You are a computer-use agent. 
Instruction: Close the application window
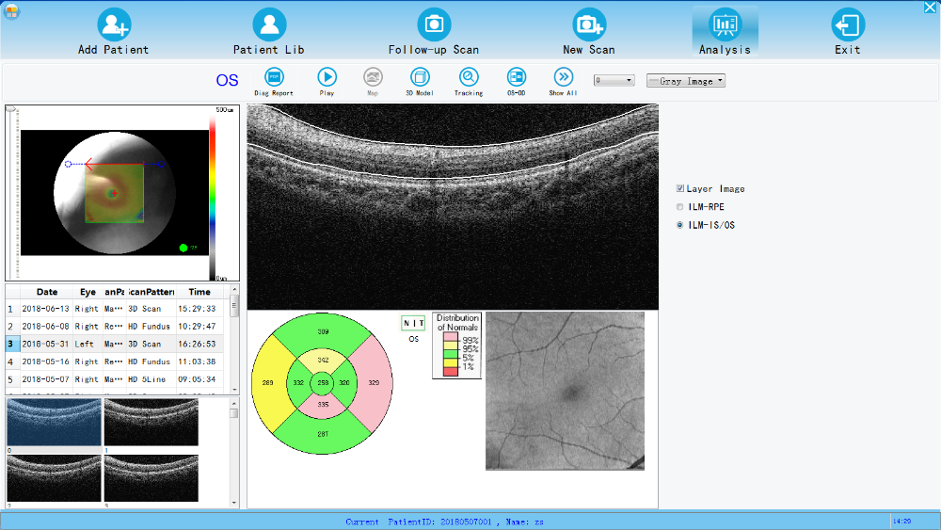click(x=931, y=8)
